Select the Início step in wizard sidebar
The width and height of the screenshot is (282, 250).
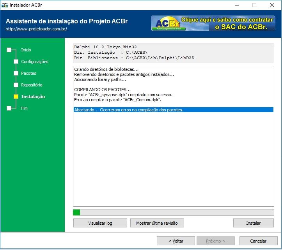(26, 50)
